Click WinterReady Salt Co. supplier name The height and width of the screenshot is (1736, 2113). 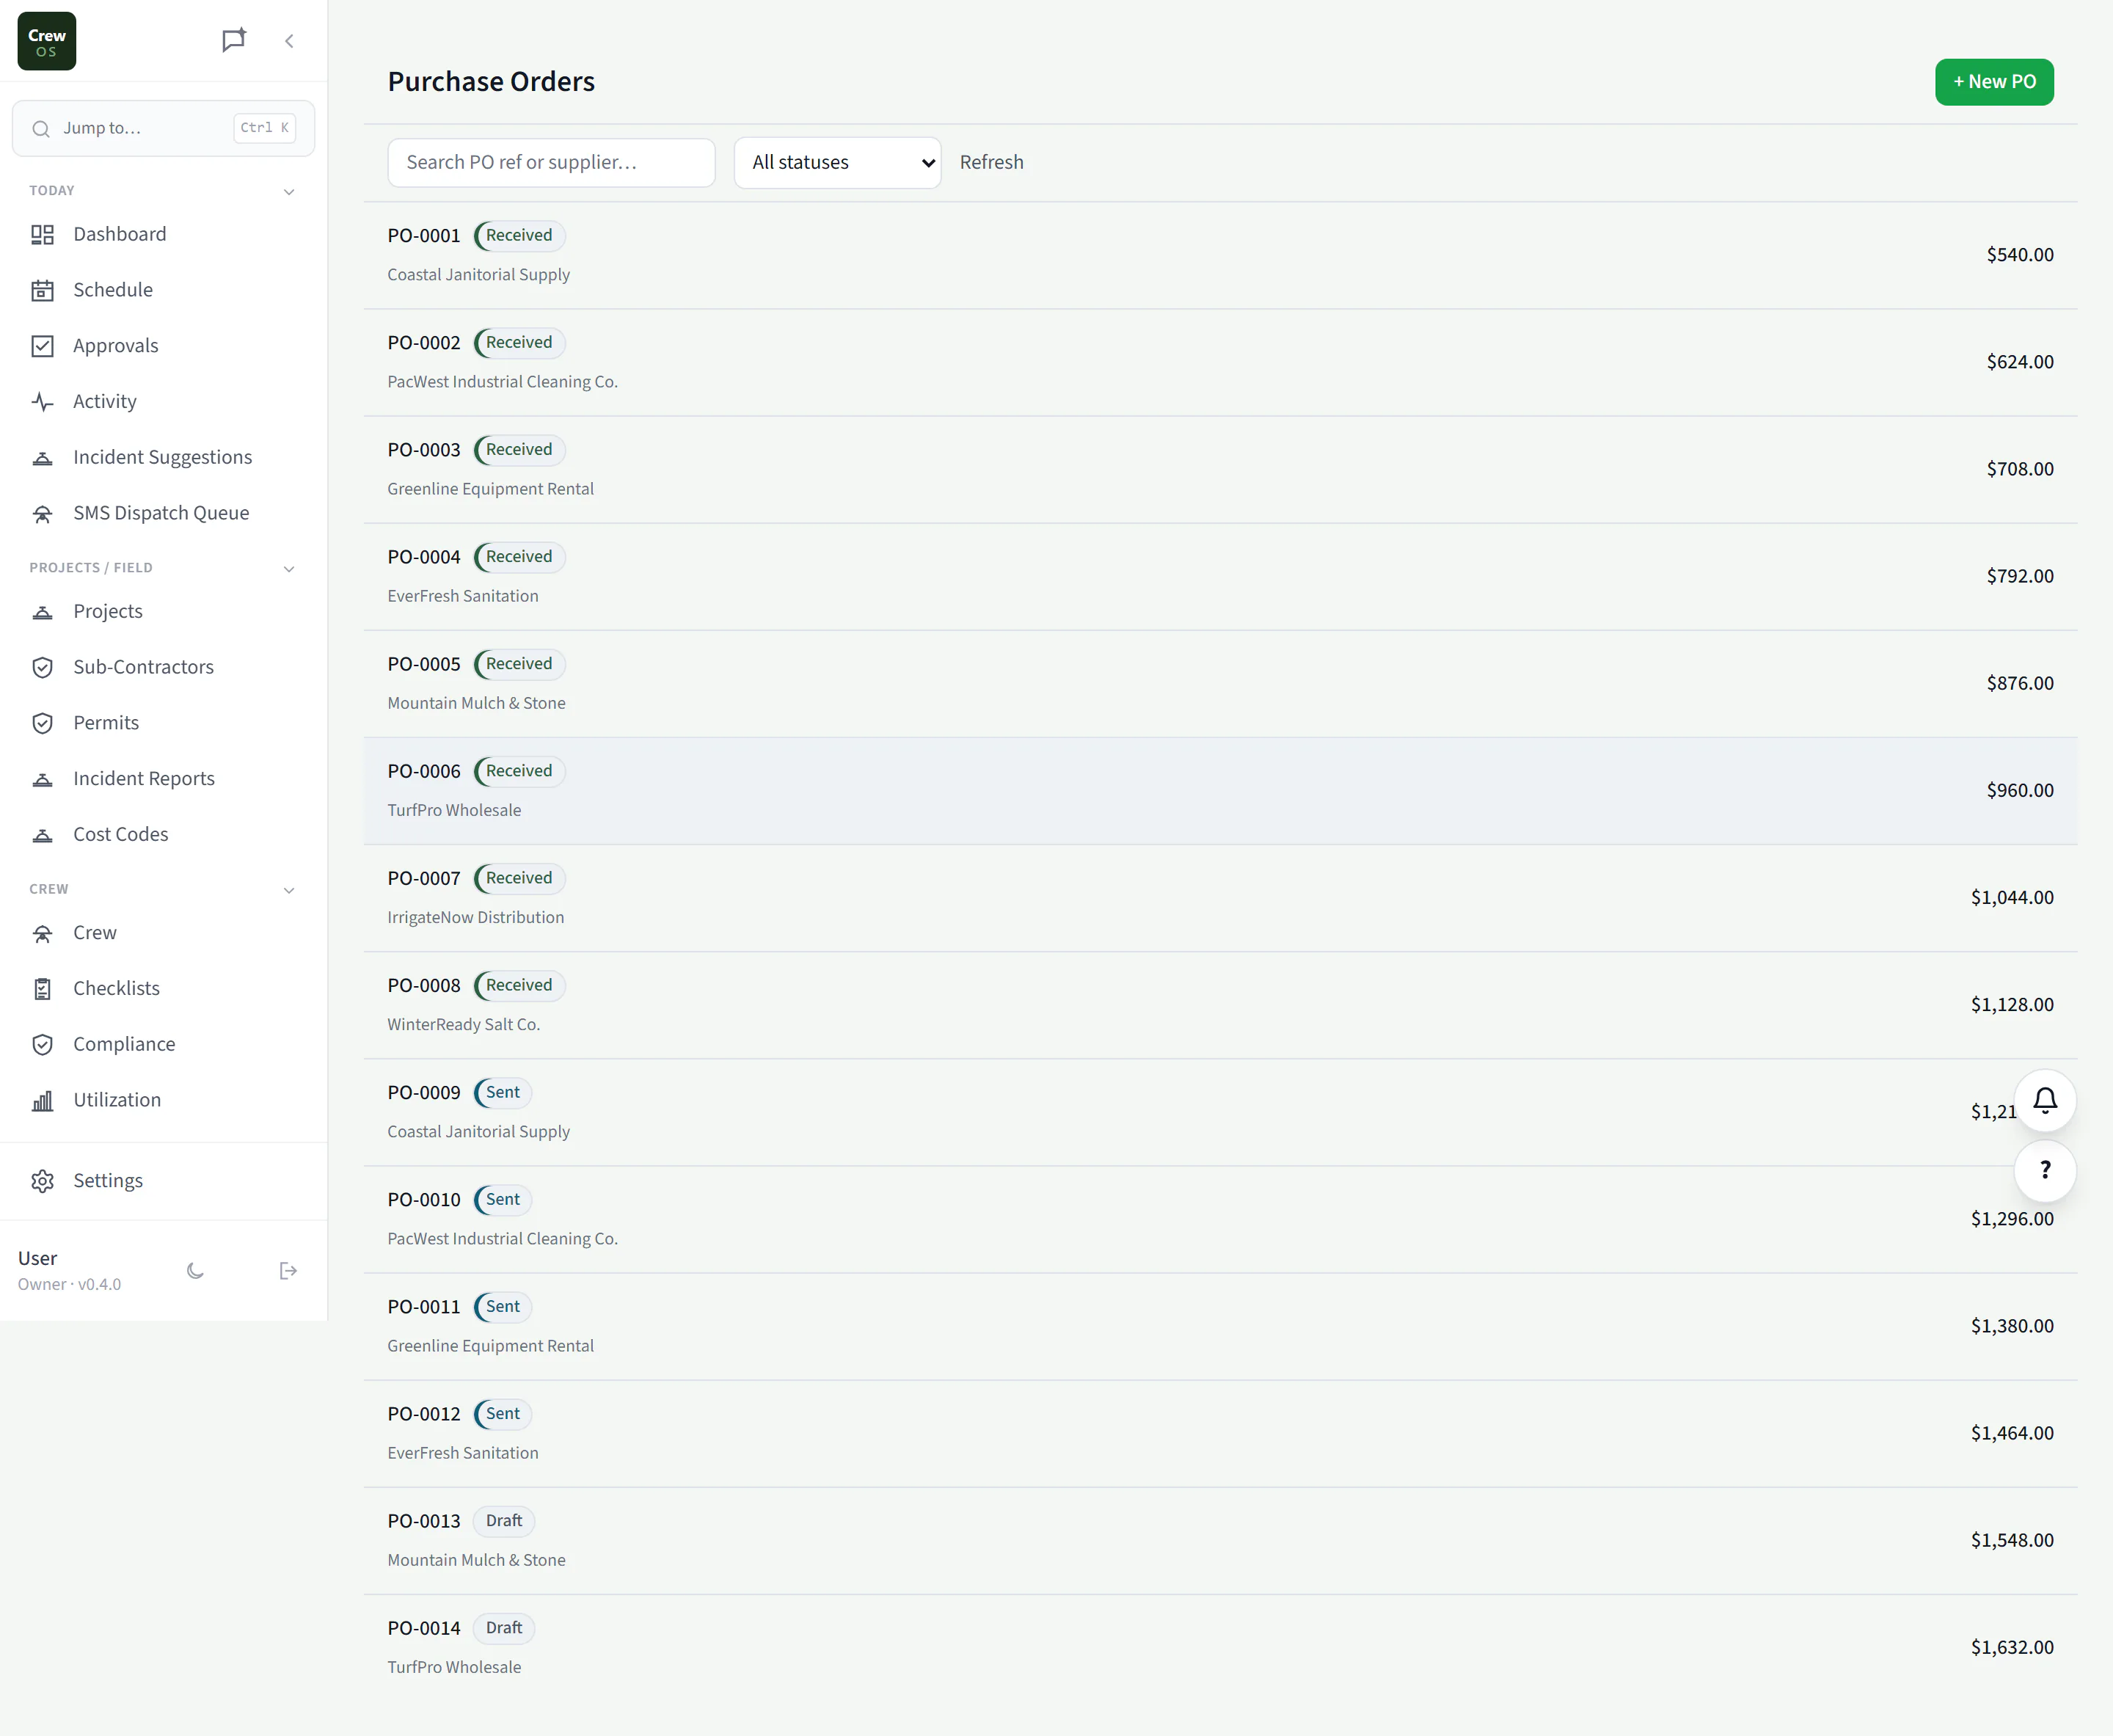[464, 1025]
